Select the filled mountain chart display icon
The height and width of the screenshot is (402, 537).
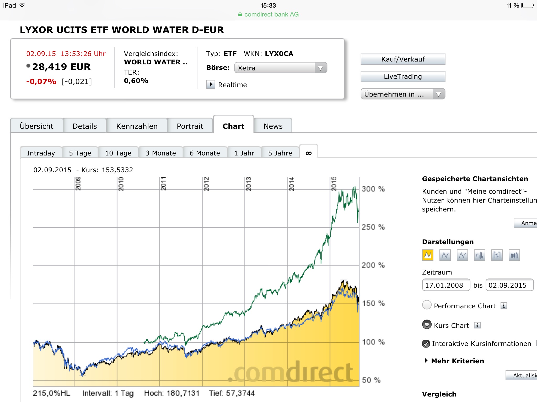click(428, 255)
